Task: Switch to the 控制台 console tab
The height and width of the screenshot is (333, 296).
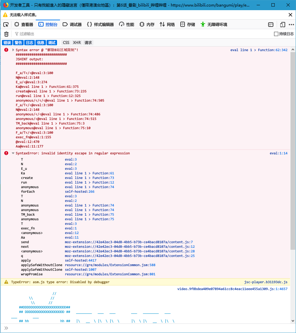Action: [x=48, y=25]
